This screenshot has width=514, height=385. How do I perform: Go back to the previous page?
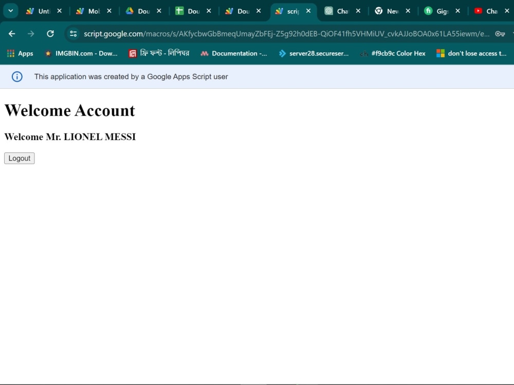click(x=12, y=34)
